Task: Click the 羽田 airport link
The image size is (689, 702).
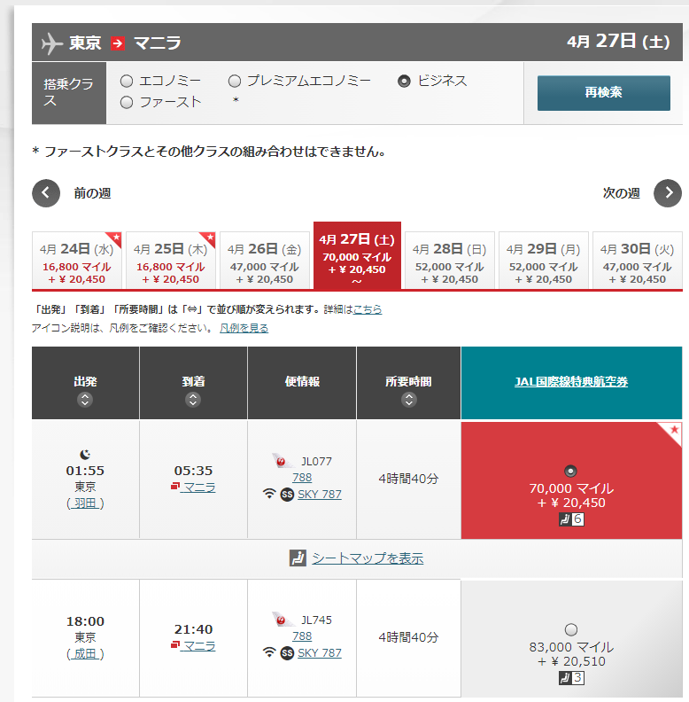Action: coord(85,503)
